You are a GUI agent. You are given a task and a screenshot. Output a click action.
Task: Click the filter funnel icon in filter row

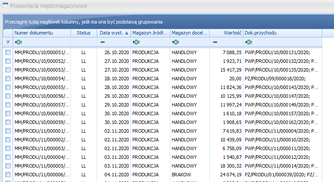[x=8, y=42]
